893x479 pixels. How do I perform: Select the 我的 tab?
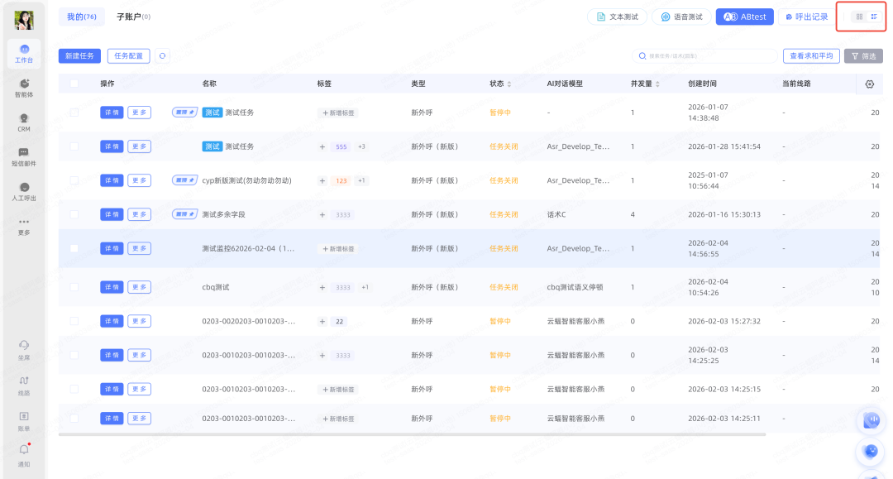[x=81, y=17]
